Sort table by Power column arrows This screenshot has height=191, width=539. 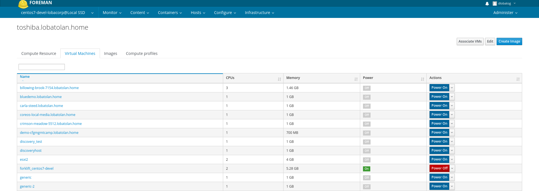[422, 79]
